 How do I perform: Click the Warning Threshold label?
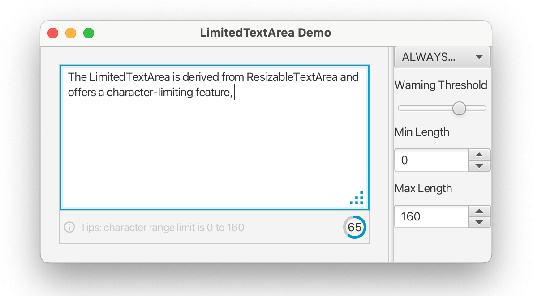pyautogui.click(x=441, y=85)
